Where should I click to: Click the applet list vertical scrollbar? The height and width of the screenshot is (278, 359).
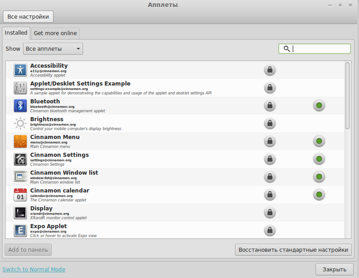tap(348, 96)
